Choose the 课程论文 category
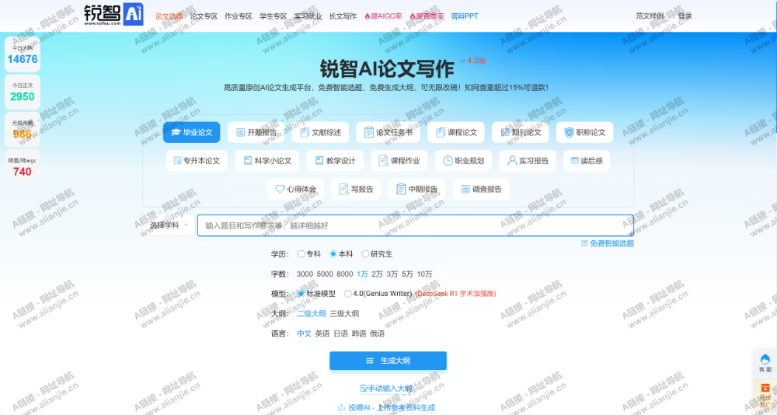 click(x=456, y=132)
